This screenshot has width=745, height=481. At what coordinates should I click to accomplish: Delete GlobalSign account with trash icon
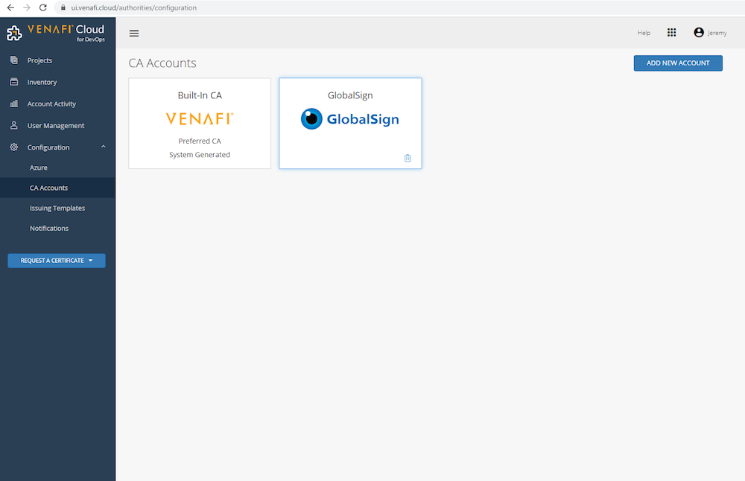tap(408, 158)
